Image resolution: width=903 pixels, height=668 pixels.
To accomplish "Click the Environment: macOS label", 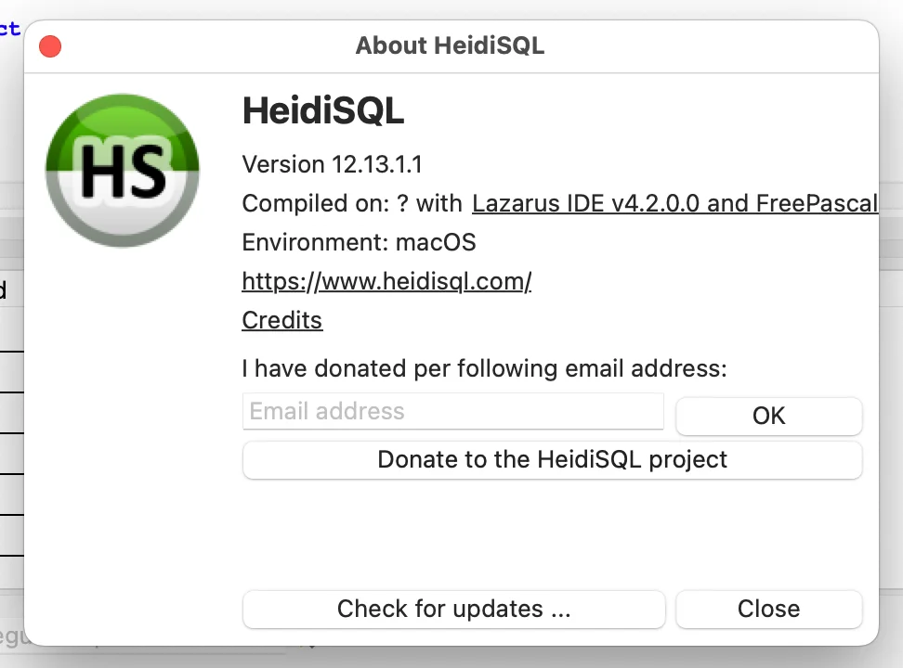I will tap(359, 242).
